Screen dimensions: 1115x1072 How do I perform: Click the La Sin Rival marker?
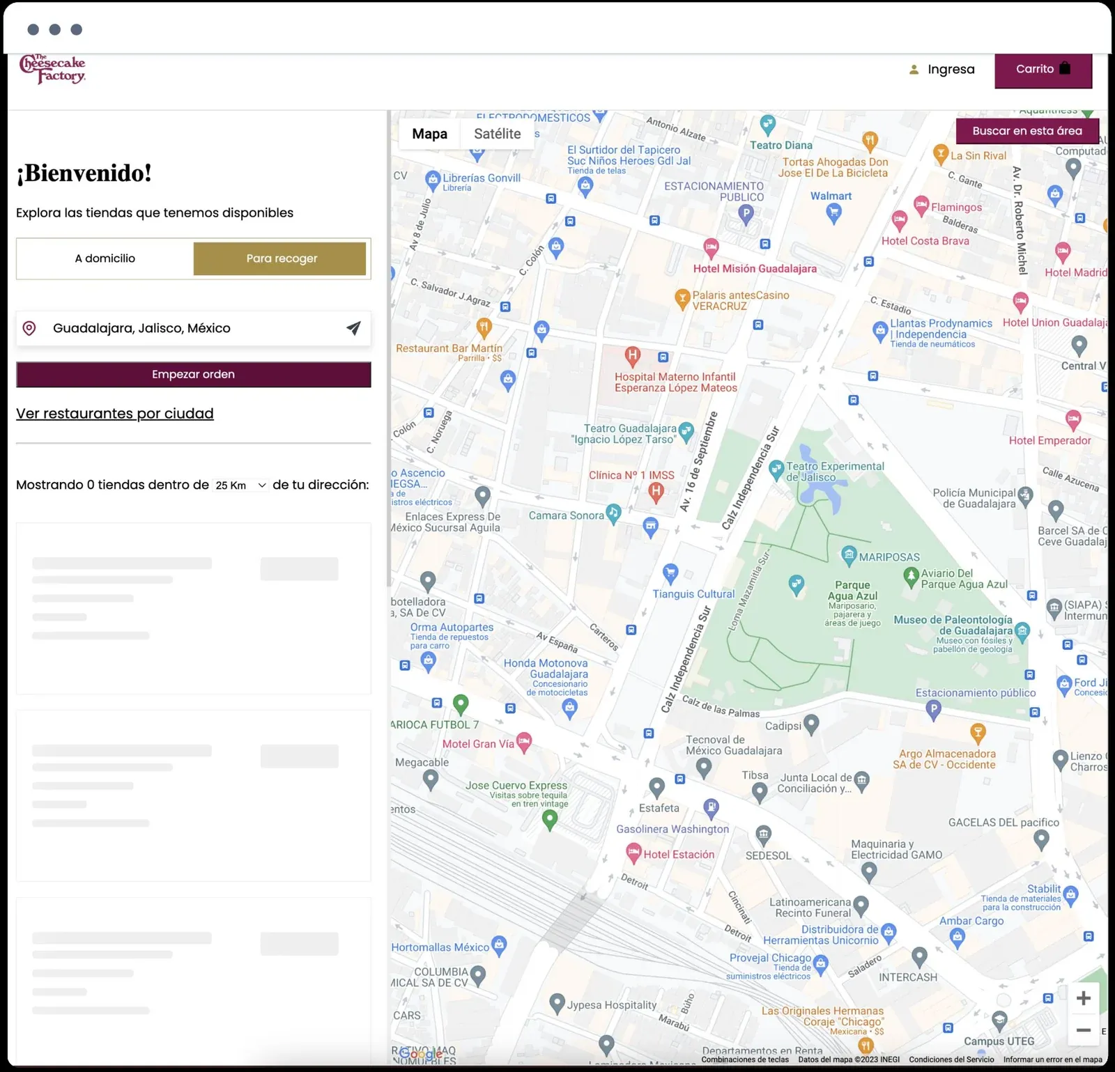pyautogui.click(x=941, y=154)
